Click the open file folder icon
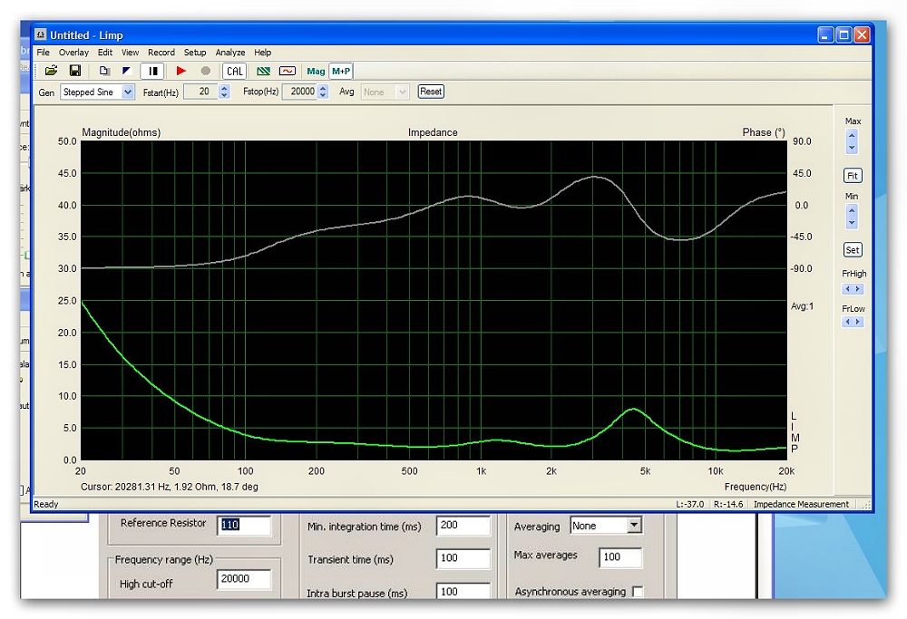Image resolution: width=907 pixels, height=619 pixels. point(52,71)
